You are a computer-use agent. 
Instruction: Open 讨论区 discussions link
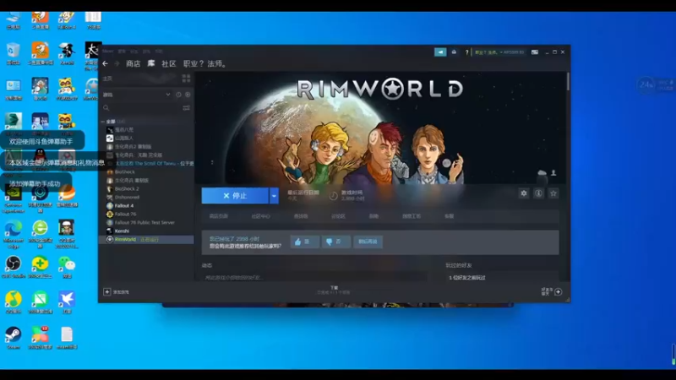click(x=338, y=216)
